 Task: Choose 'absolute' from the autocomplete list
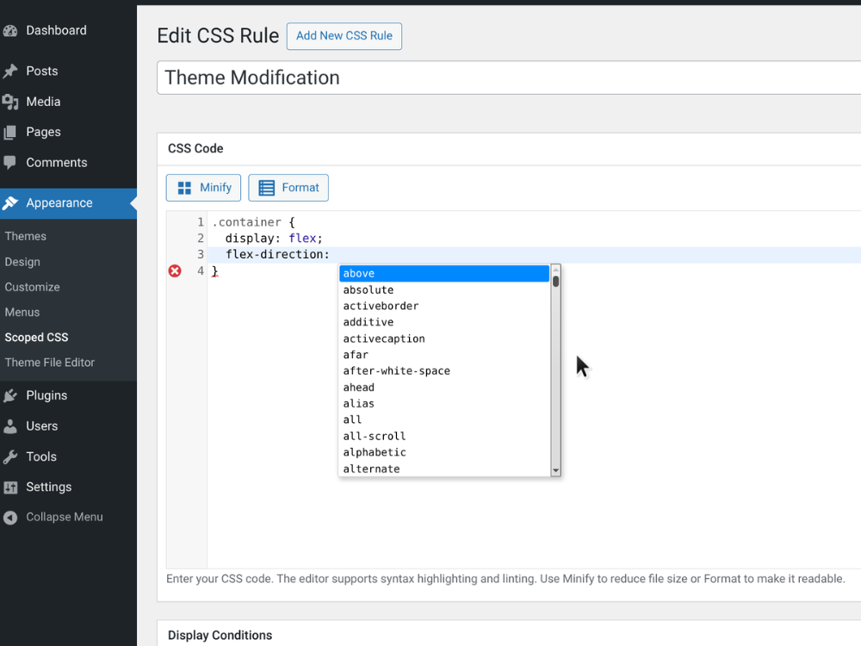(444, 290)
